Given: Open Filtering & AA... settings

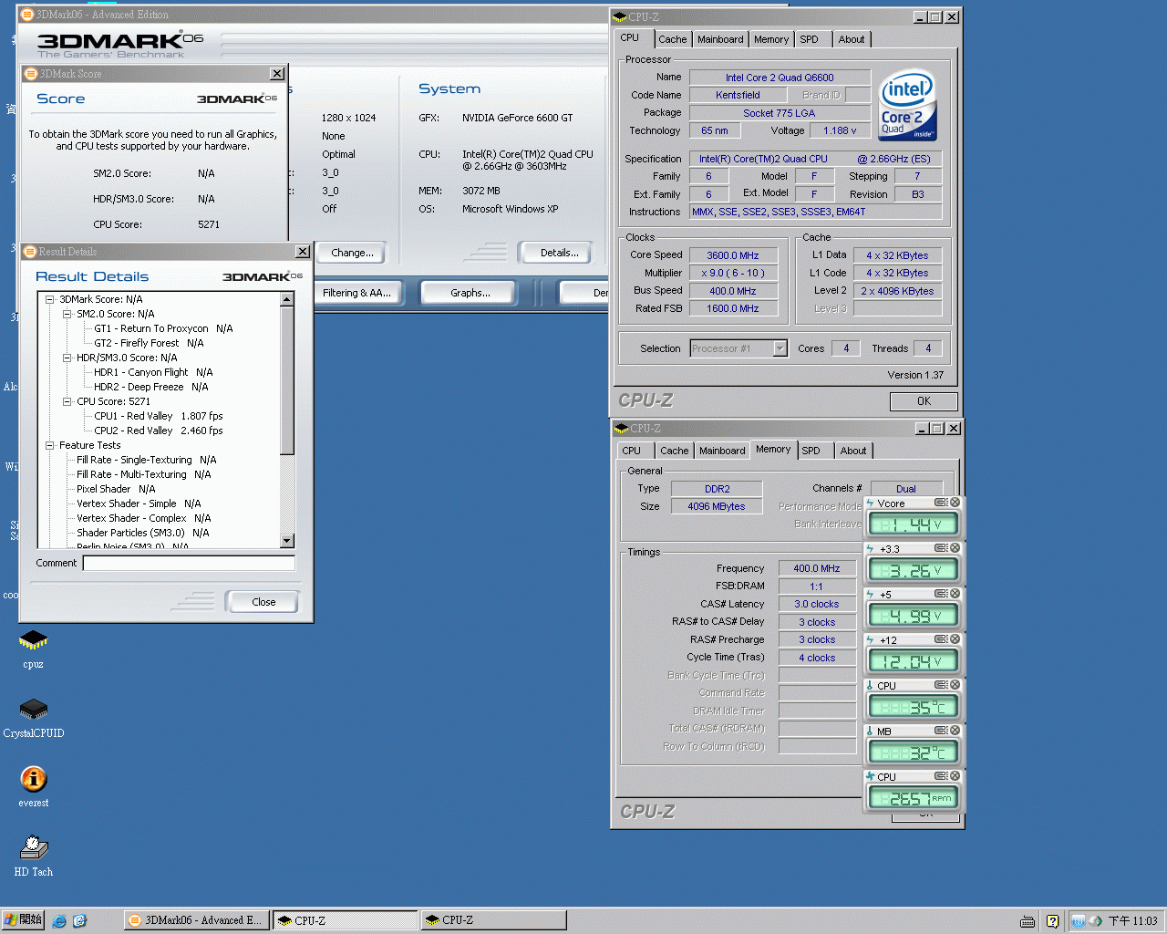Looking at the screenshot, I should click(356, 293).
